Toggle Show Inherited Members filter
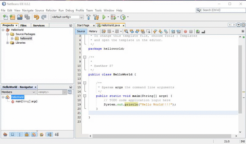The image size is (246, 144). [5, 134]
